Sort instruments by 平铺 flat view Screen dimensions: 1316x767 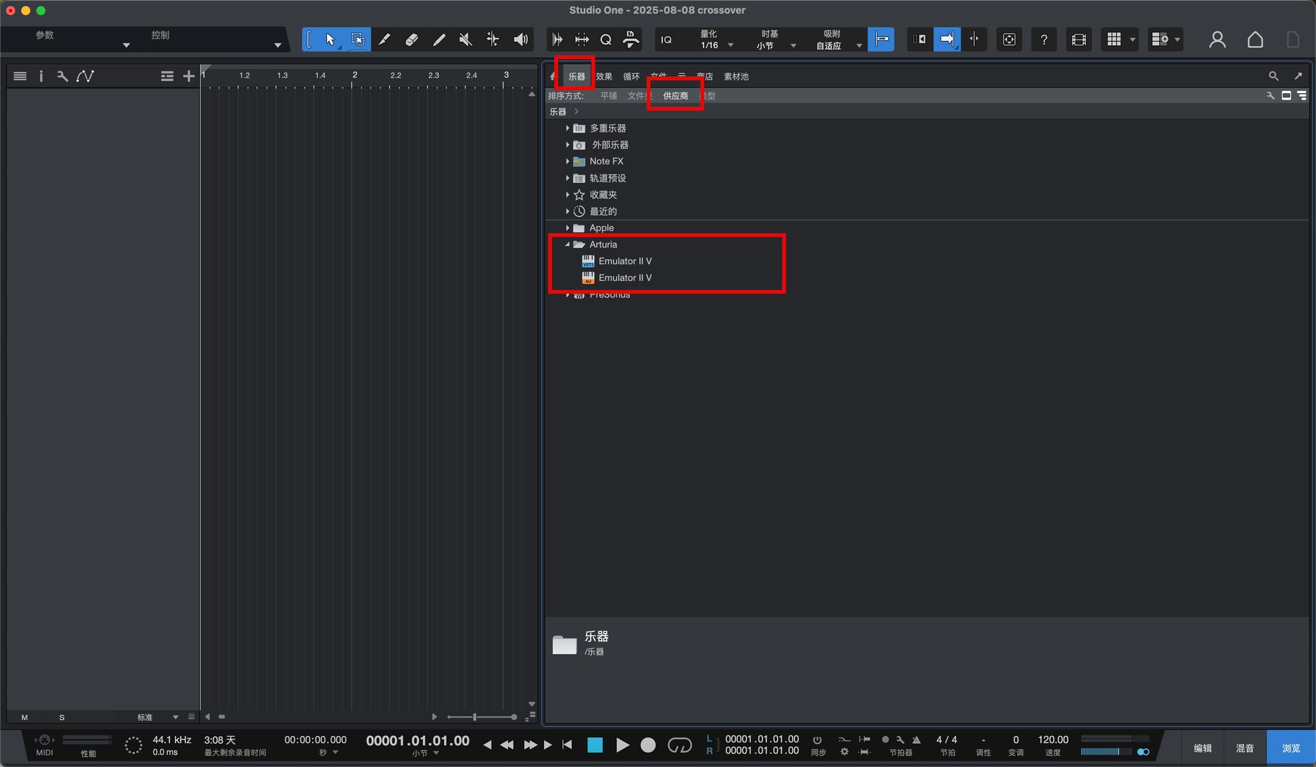(609, 96)
